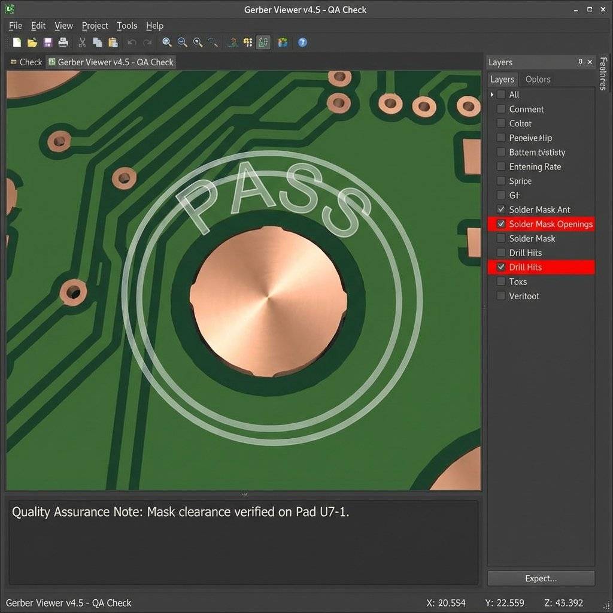613x613 pixels.
Task: Cut selection with the scissors icon
Action: coord(82,43)
